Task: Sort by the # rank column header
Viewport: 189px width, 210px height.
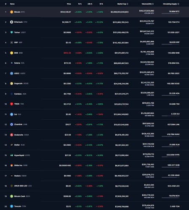Action: point(5,4)
